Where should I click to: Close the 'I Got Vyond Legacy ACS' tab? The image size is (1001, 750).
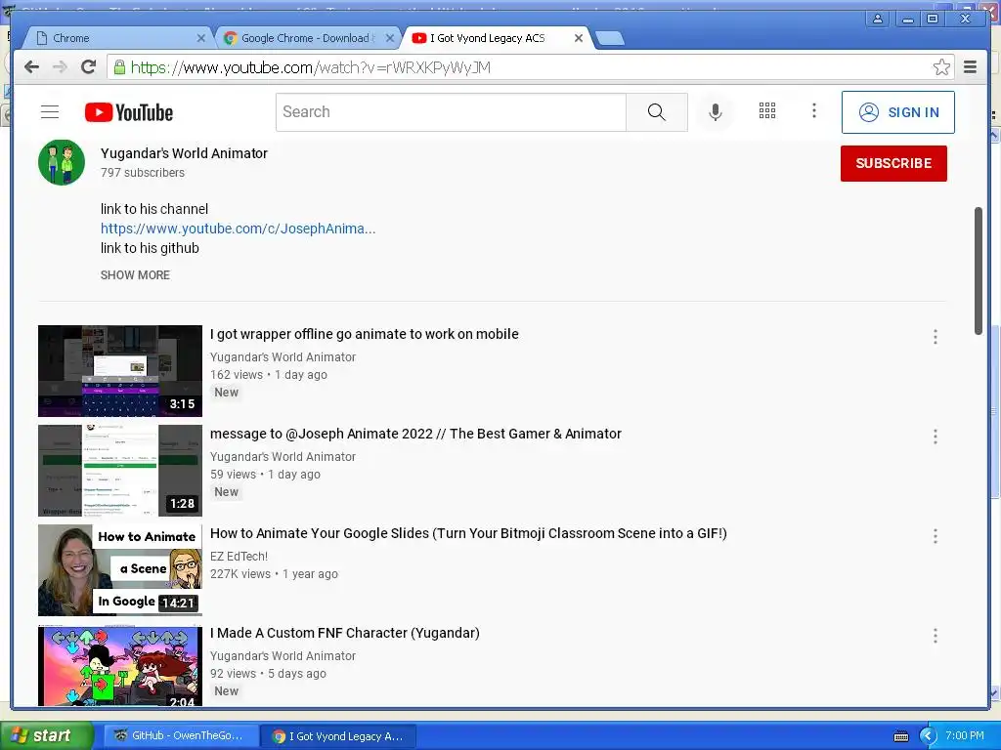tap(579, 38)
